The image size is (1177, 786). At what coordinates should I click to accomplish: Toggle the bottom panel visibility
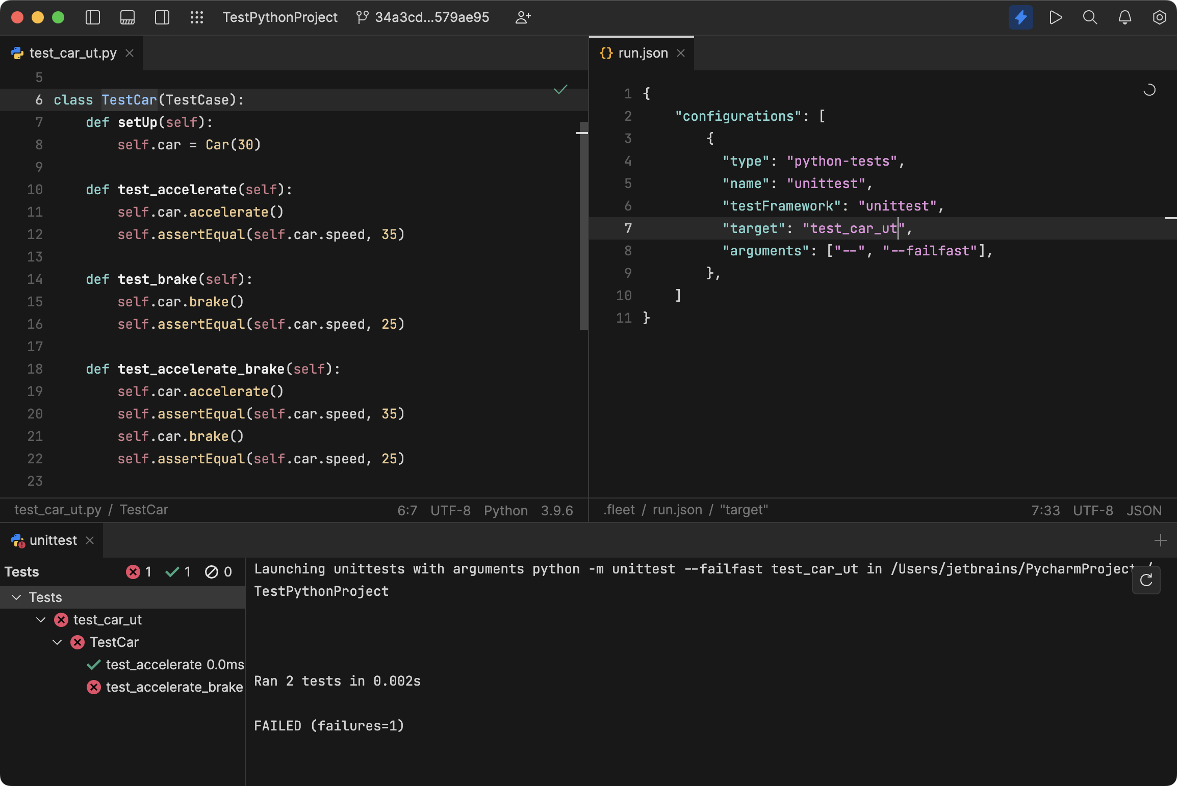point(127,17)
